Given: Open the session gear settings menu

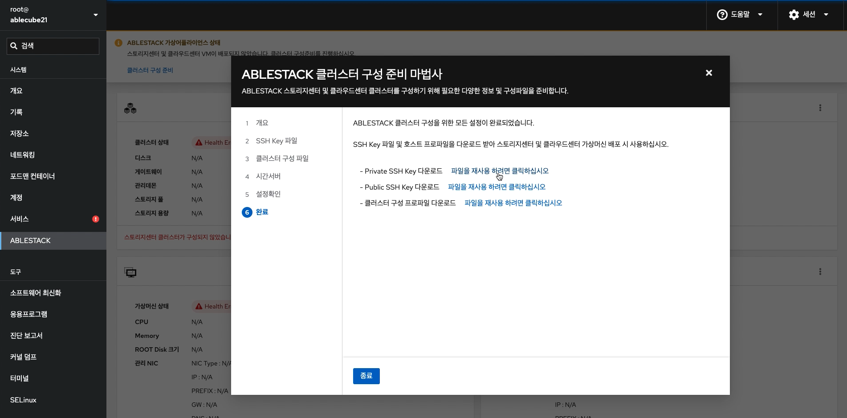Looking at the screenshot, I should click(x=794, y=15).
